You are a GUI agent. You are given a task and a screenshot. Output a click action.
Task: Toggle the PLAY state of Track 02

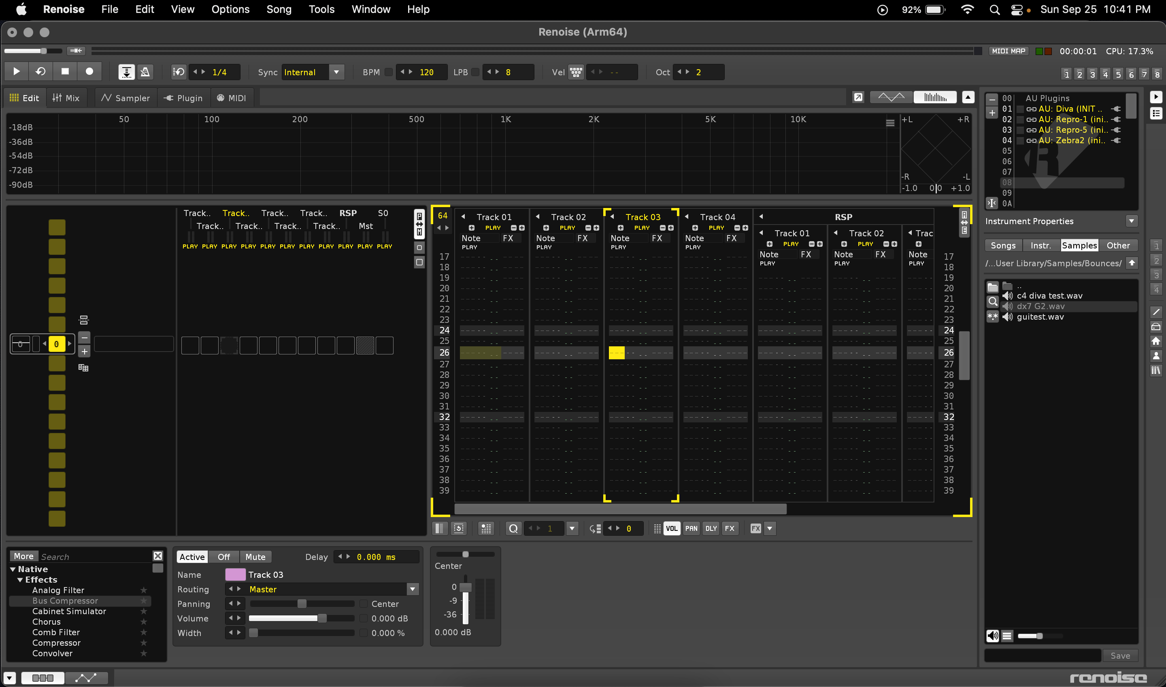[567, 228]
